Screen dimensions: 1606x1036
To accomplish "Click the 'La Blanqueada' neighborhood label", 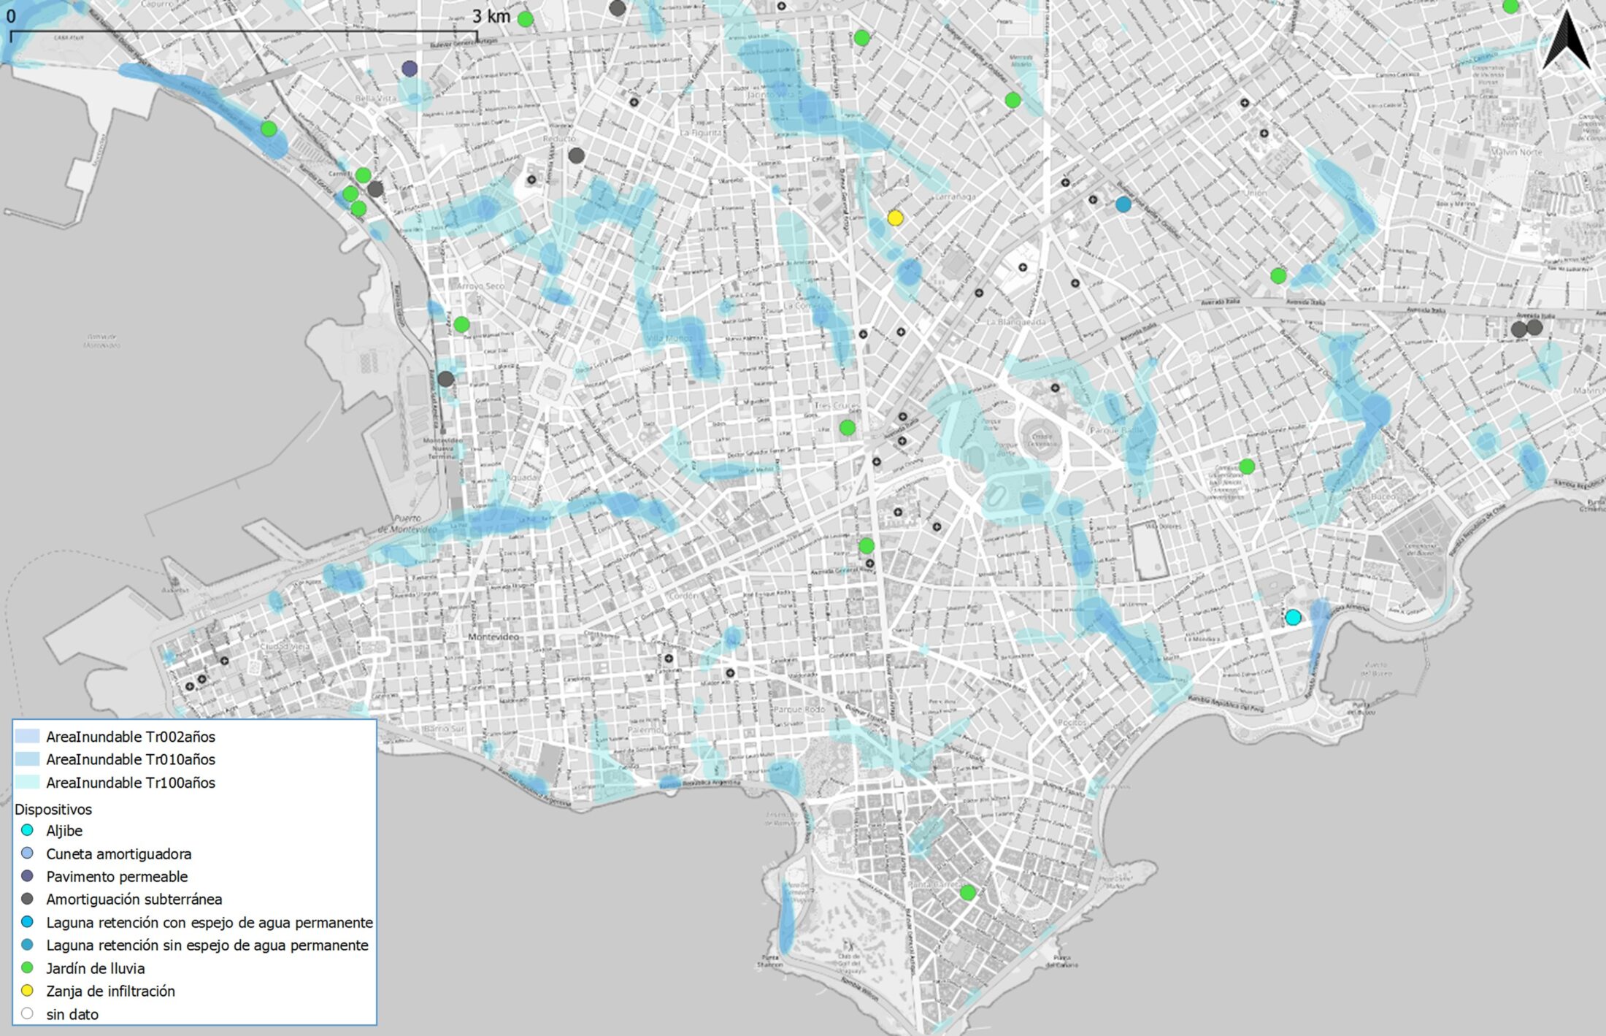I will 1016,321.
